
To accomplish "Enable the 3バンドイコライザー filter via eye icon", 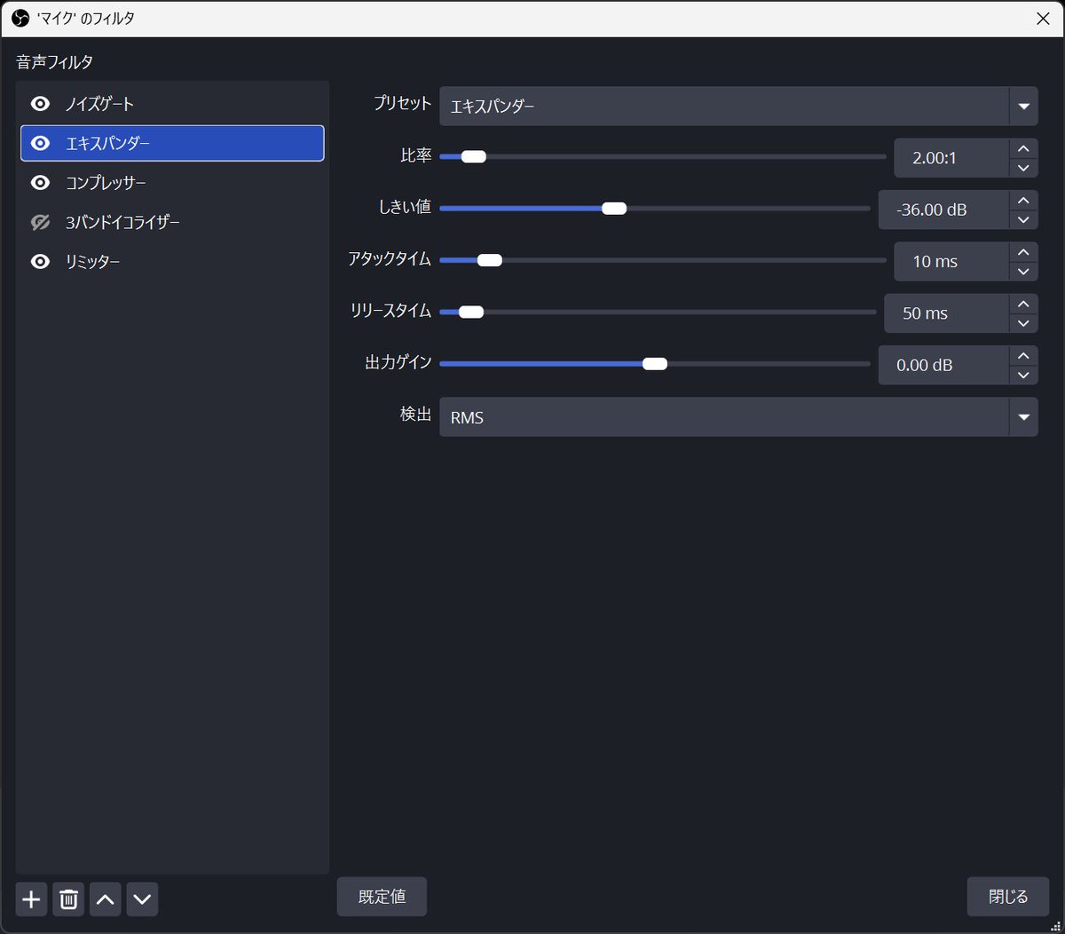I will point(40,222).
